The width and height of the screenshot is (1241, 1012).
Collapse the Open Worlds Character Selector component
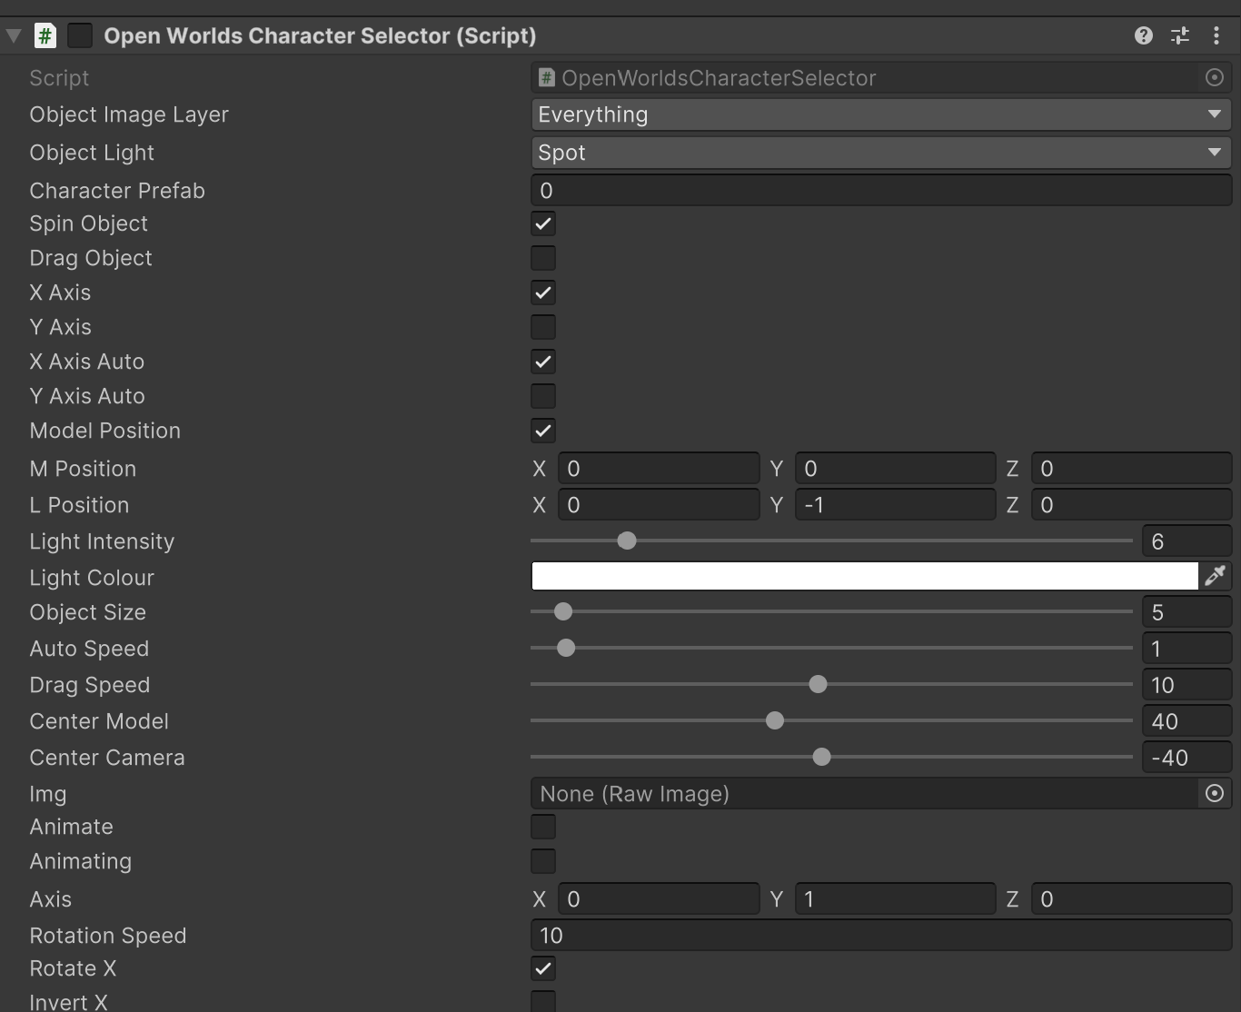tap(14, 35)
